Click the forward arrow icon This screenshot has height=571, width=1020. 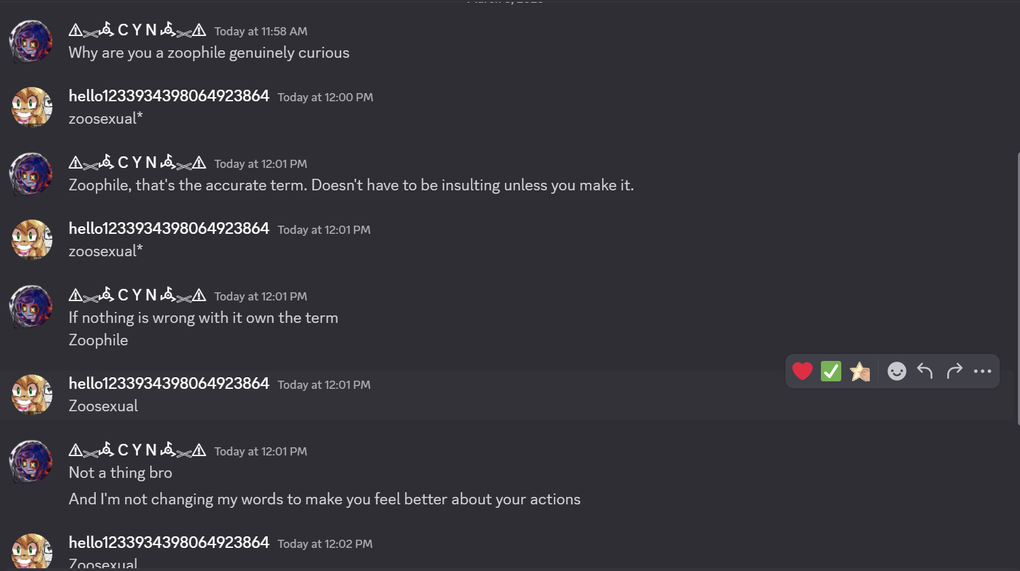click(x=954, y=371)
